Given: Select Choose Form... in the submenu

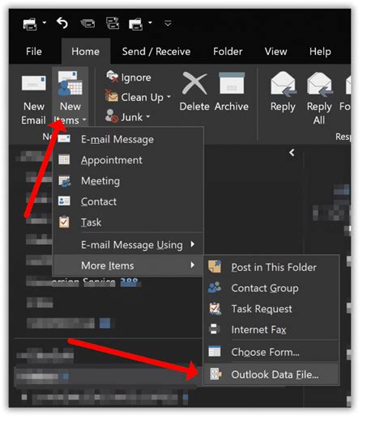Looking at the screenshot, I should [271, 352].
